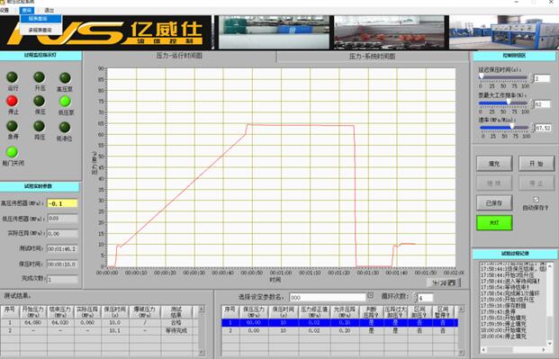Click the 保压 indicator lamp
This screenshot has width=559, height=359.
pyautogui.click(x=40, y=101)
